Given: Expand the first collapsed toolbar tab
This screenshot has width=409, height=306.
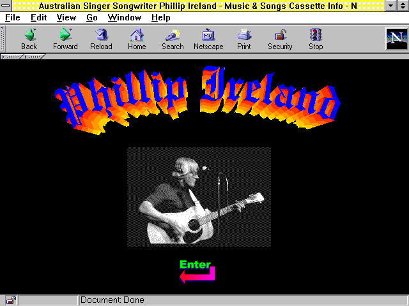Looking at the screenshot, I should 12,57.
